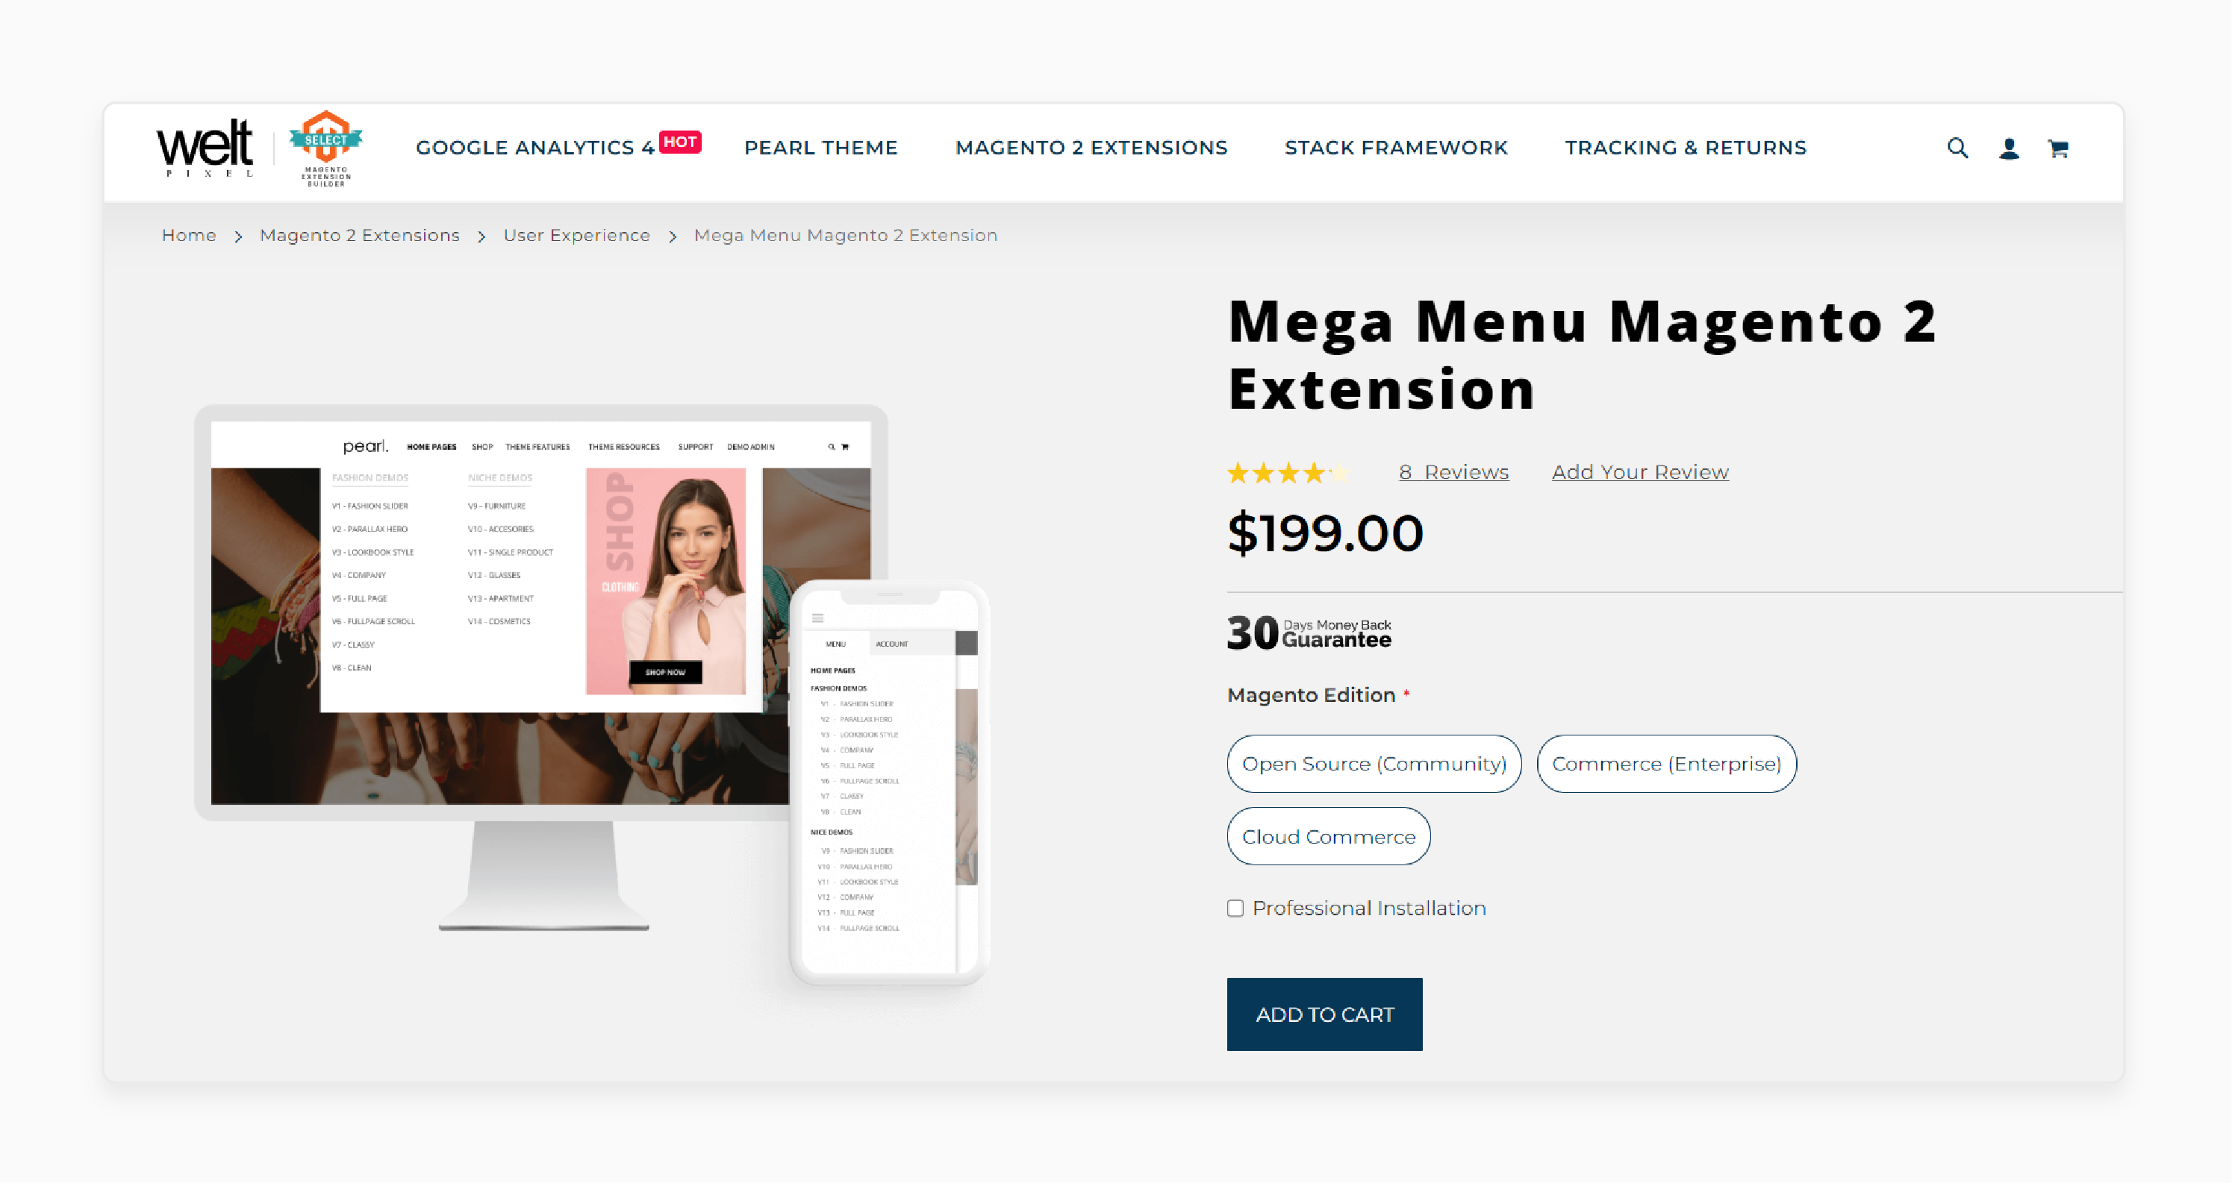Open Pearl Theme menu section
The height and width of the screenshot is (1183, 2232).
pos(820,148)
